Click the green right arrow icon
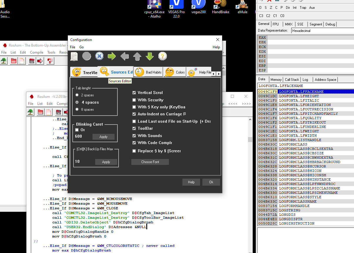The image size is (354, 253). [x=112, y=56]
